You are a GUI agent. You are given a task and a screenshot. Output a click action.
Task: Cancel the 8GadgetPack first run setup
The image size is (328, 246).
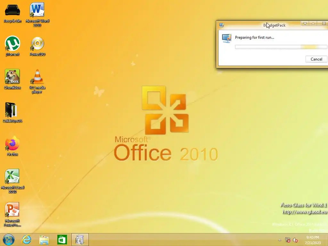[316, 59]
